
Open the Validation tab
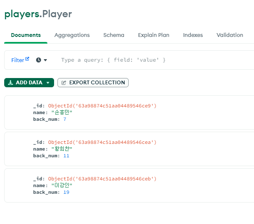[x=230, y=35]
